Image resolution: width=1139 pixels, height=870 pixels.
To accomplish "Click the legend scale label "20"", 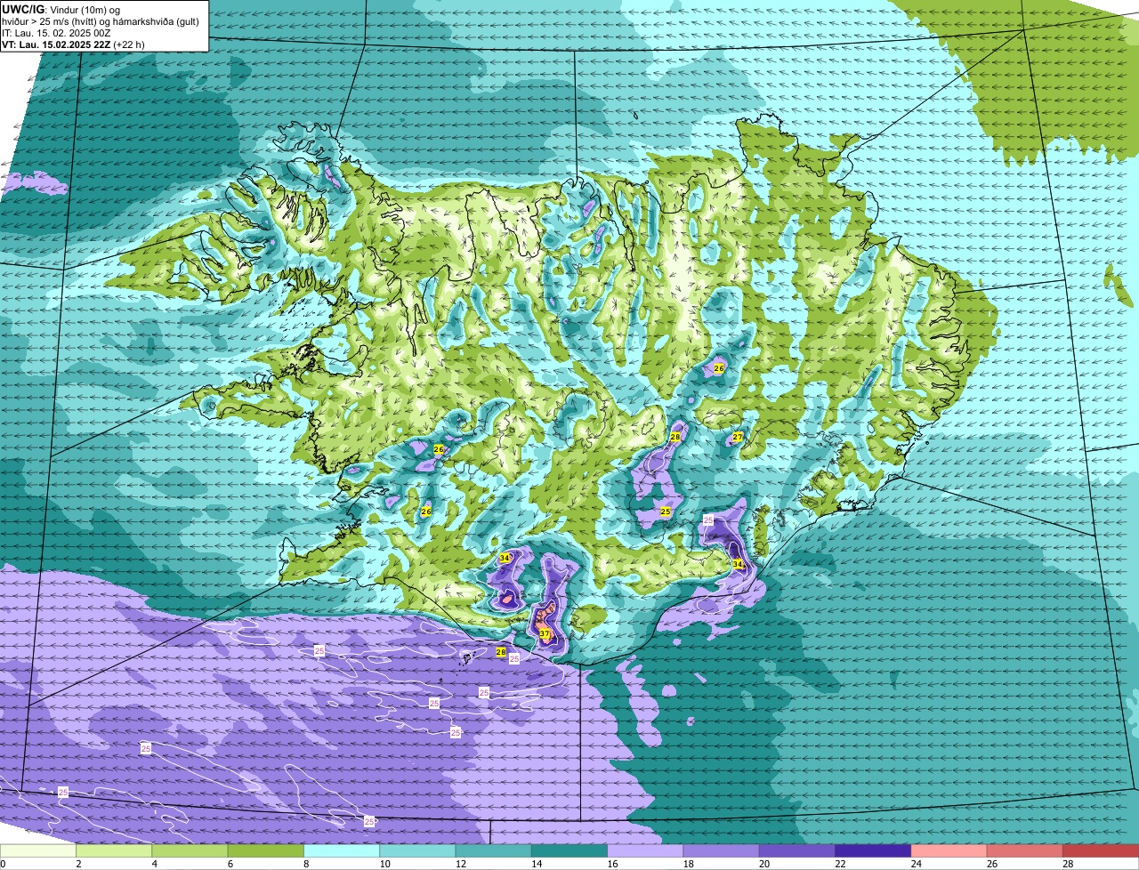I will [x=765, y=864].
